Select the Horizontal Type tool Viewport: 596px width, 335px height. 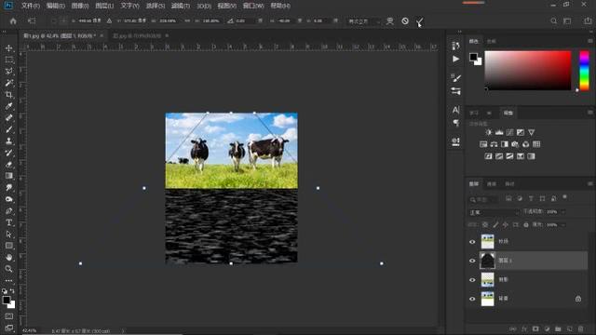(x=9, y=222)
